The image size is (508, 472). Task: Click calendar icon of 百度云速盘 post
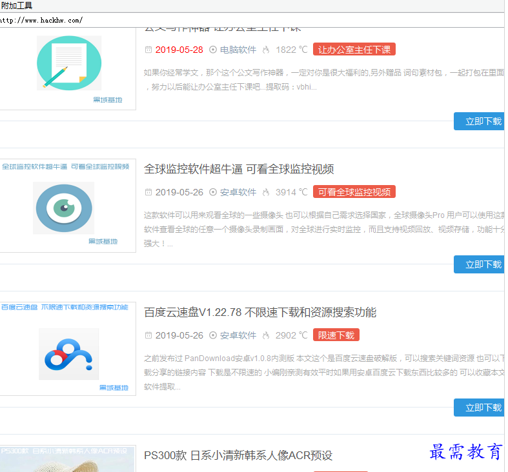point(148,335)
